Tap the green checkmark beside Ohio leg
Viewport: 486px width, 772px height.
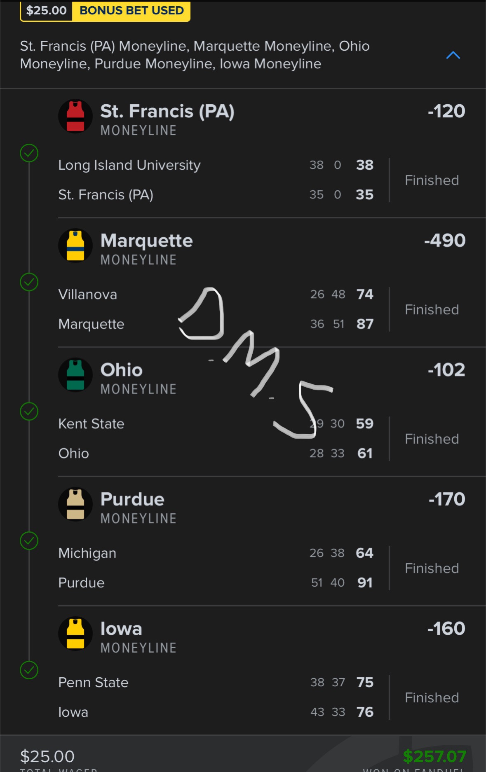29,412
